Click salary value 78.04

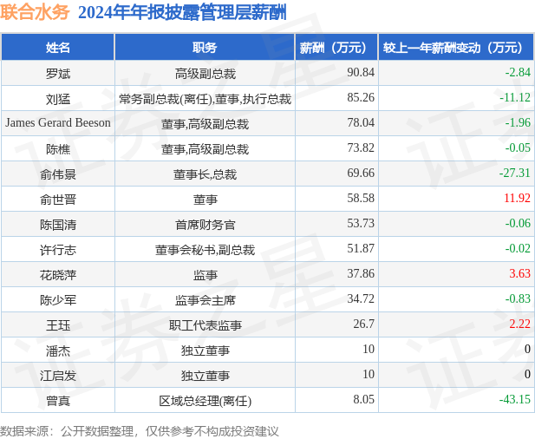click(361, 122)
